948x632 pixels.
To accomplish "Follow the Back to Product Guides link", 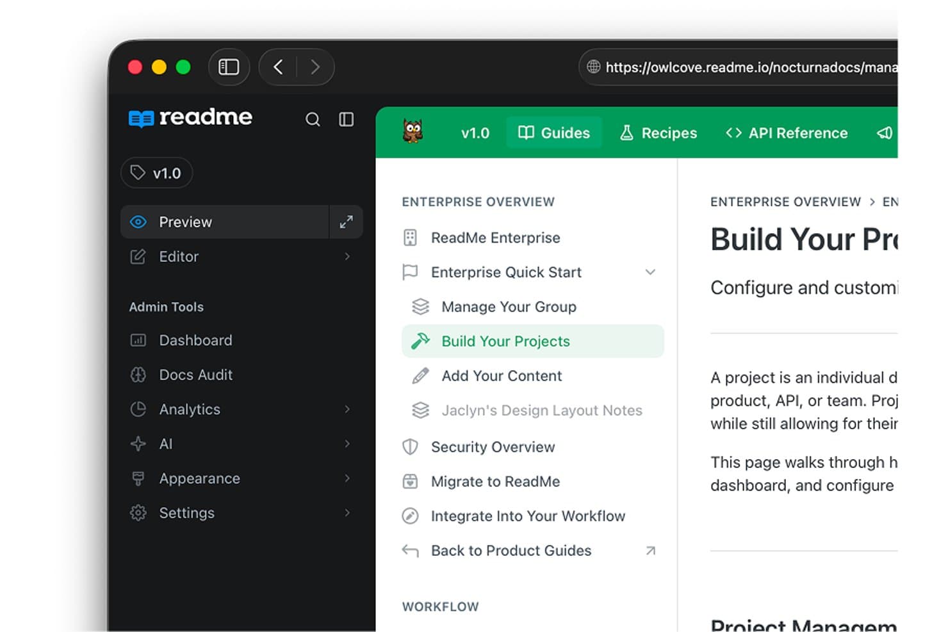I will coord(511,551).
